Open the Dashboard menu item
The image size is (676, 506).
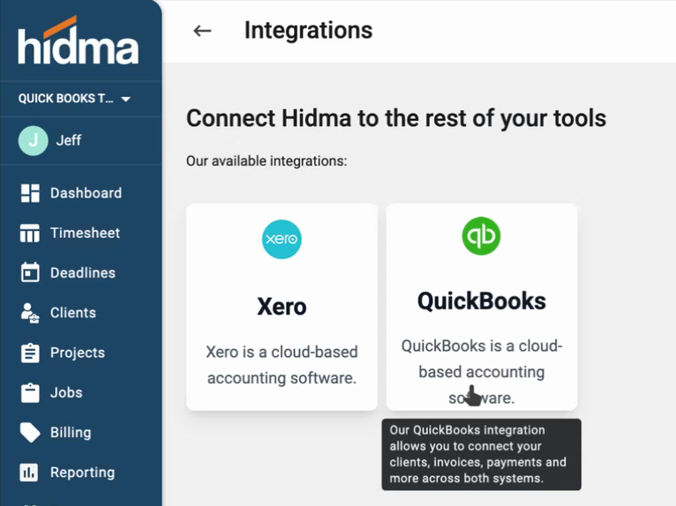(86, 193)
